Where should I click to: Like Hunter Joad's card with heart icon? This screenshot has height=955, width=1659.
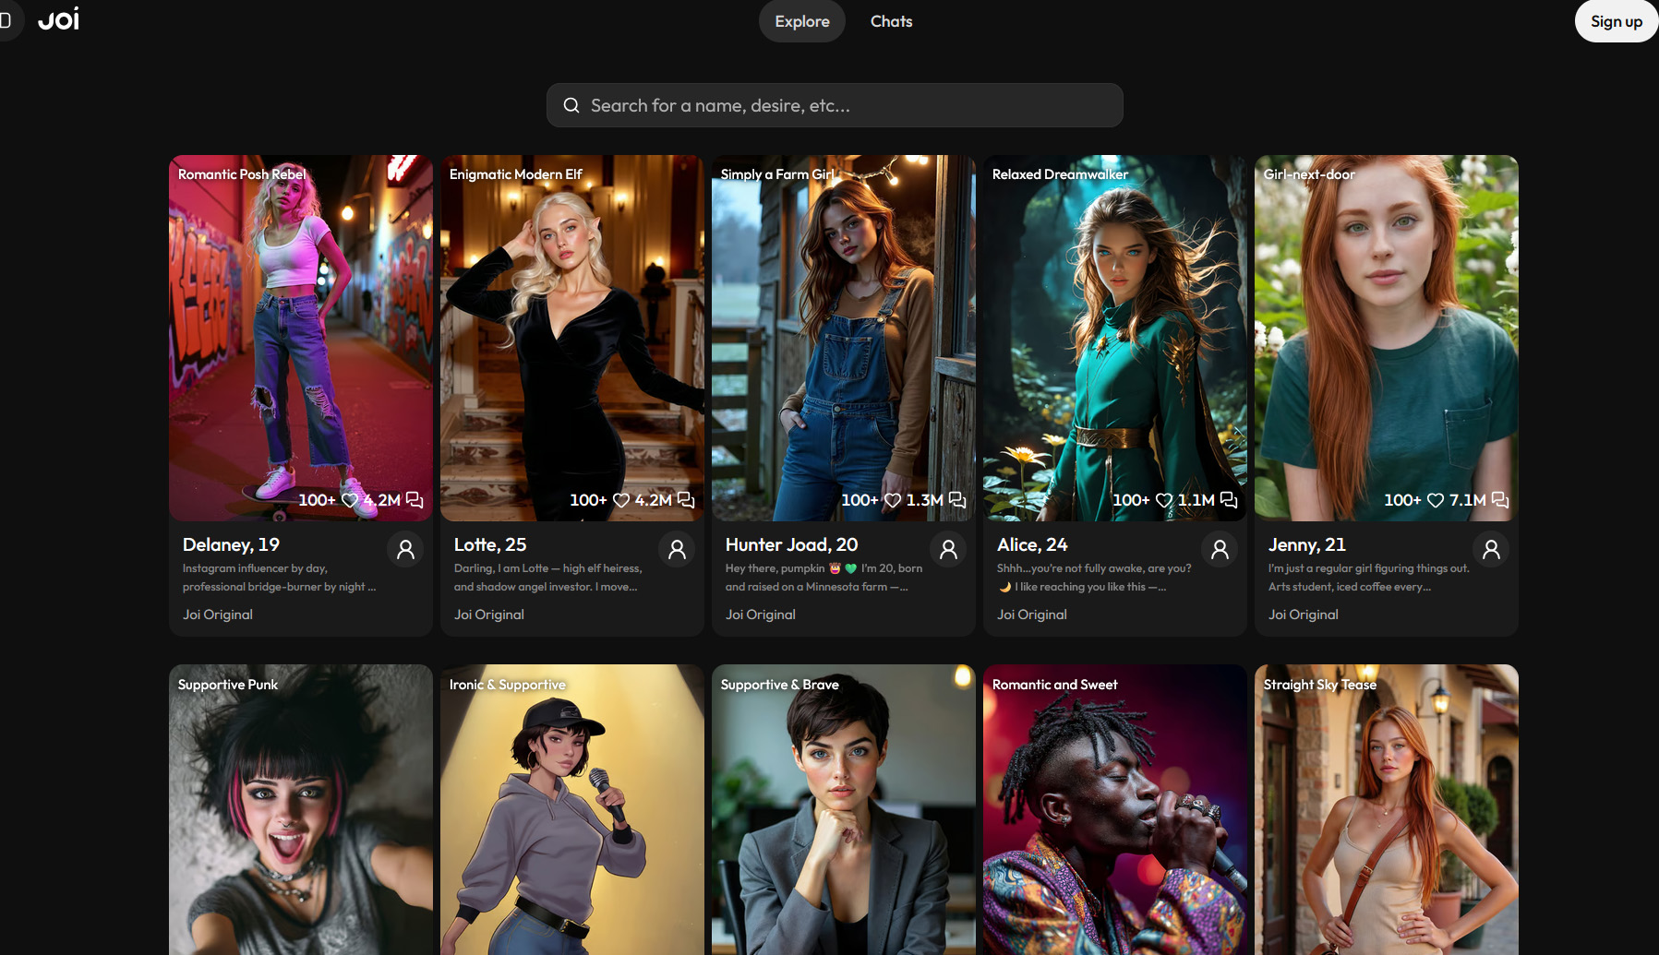pyautogui.click(x=893, y=500)
